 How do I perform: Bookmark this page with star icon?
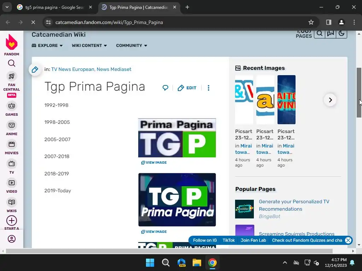[311, 22]
